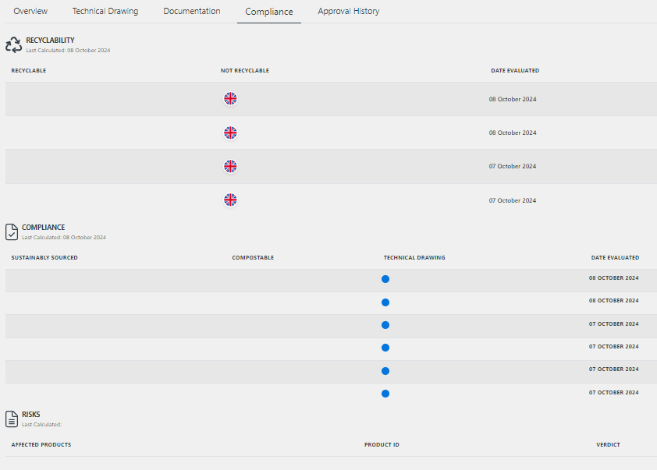This screenshot has width=657, height=470.
Task: Click the Verdict column header in Risks
Action: click(x=608, y=445)
